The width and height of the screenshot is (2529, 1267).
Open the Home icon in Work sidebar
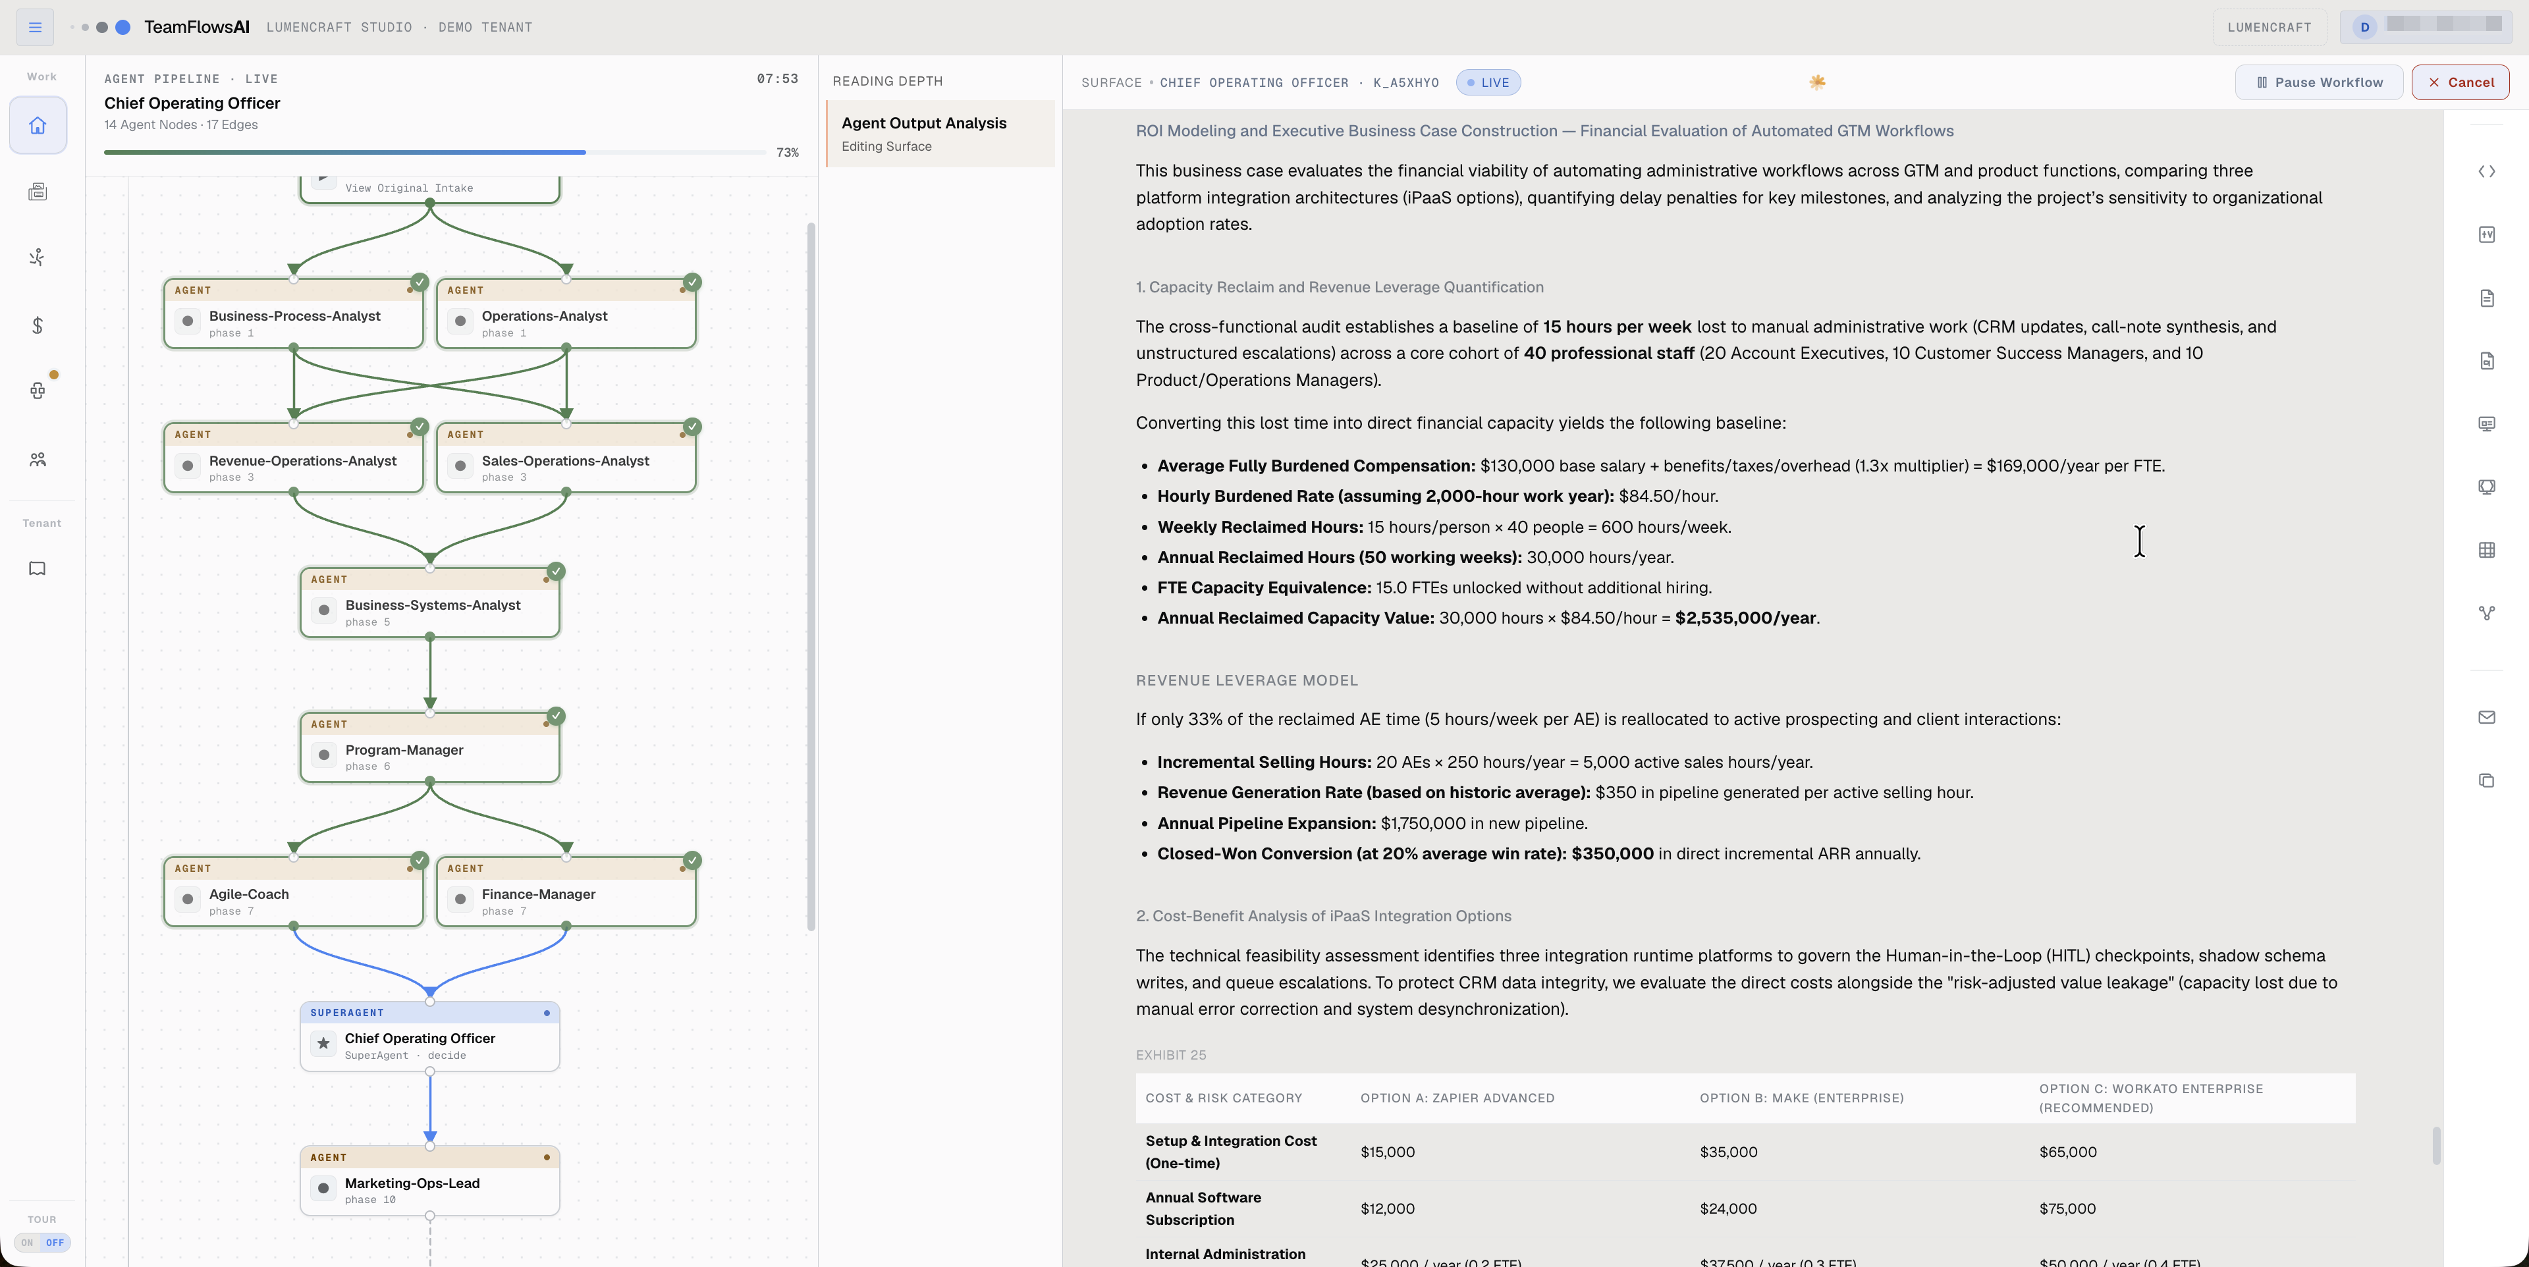point(38,124)
